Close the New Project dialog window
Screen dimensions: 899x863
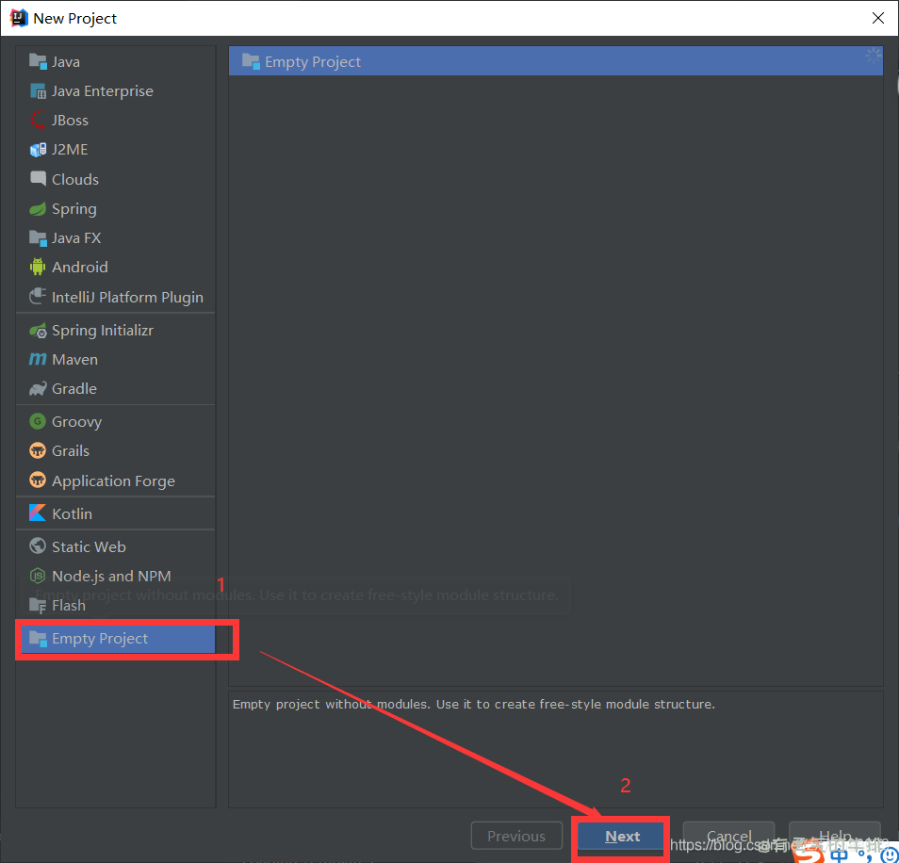tap(877, 18)
